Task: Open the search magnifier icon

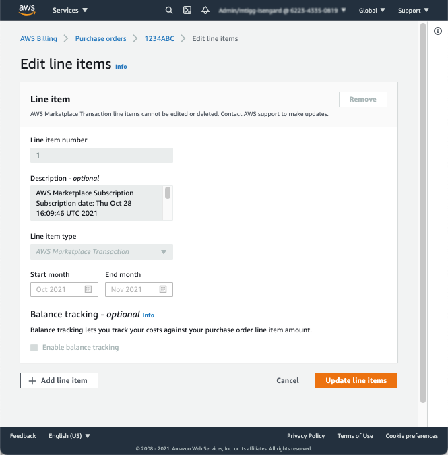Action: pos(168,11)
